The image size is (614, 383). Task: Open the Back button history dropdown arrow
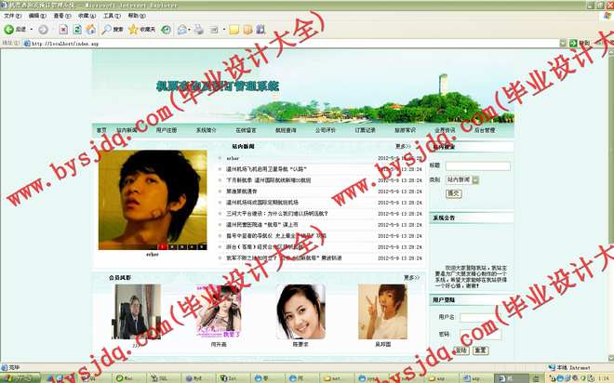tap(31, 30)
